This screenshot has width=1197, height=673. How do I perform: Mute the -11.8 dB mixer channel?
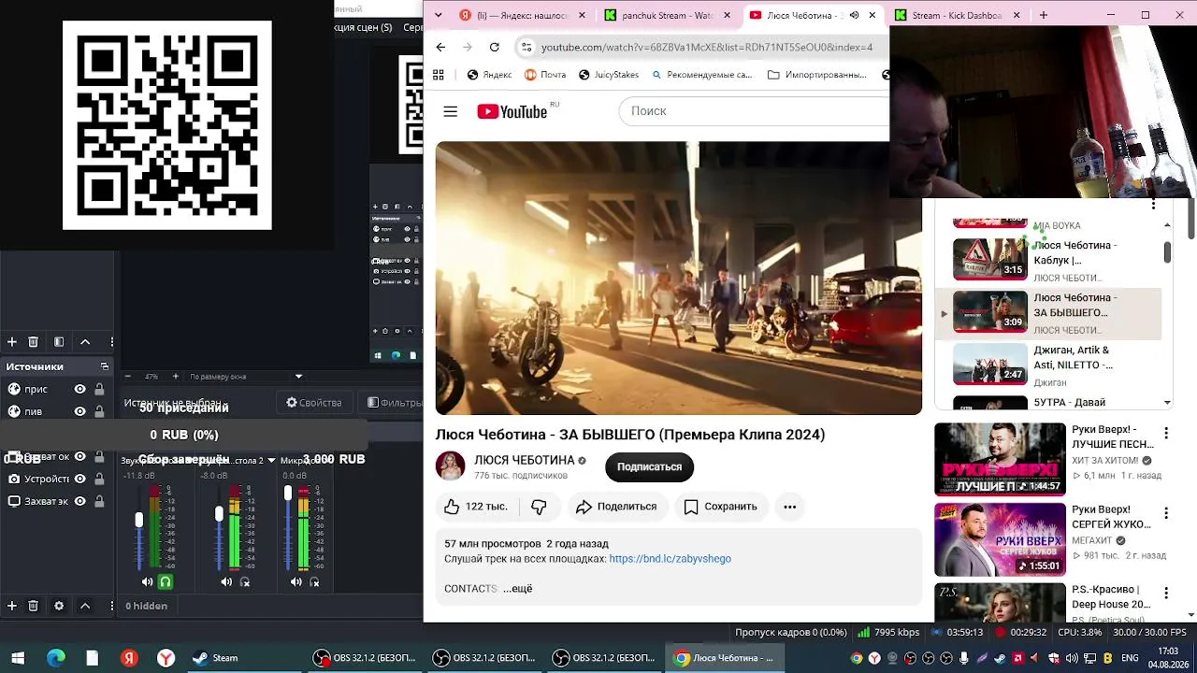coord(147,581)
